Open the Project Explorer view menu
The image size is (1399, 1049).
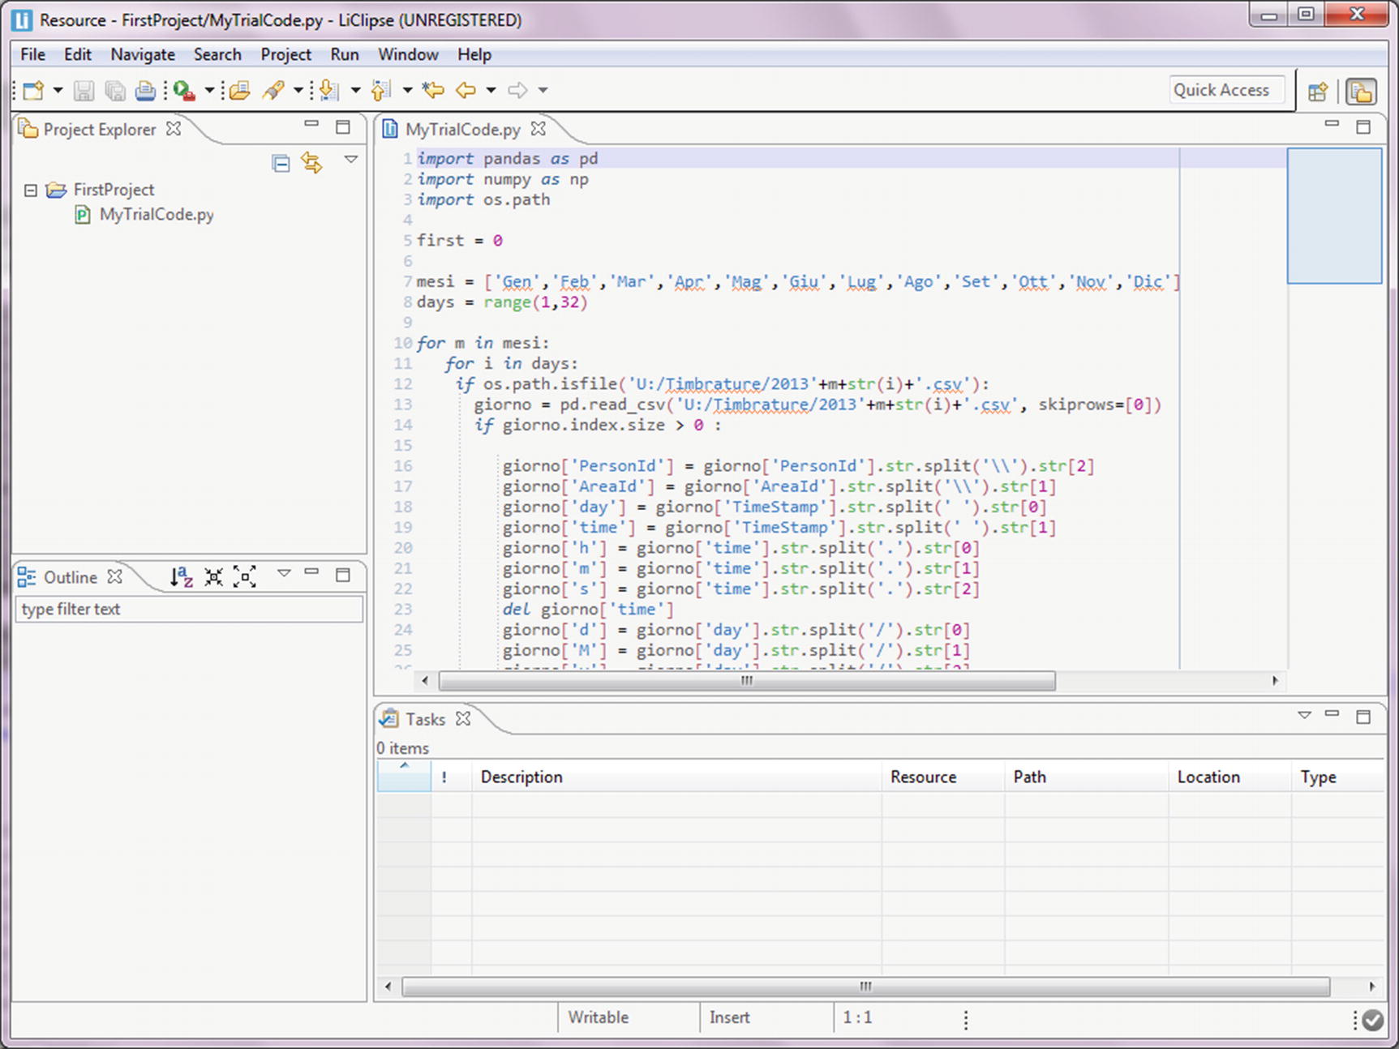pyautogui.click(x=351, y=160)
